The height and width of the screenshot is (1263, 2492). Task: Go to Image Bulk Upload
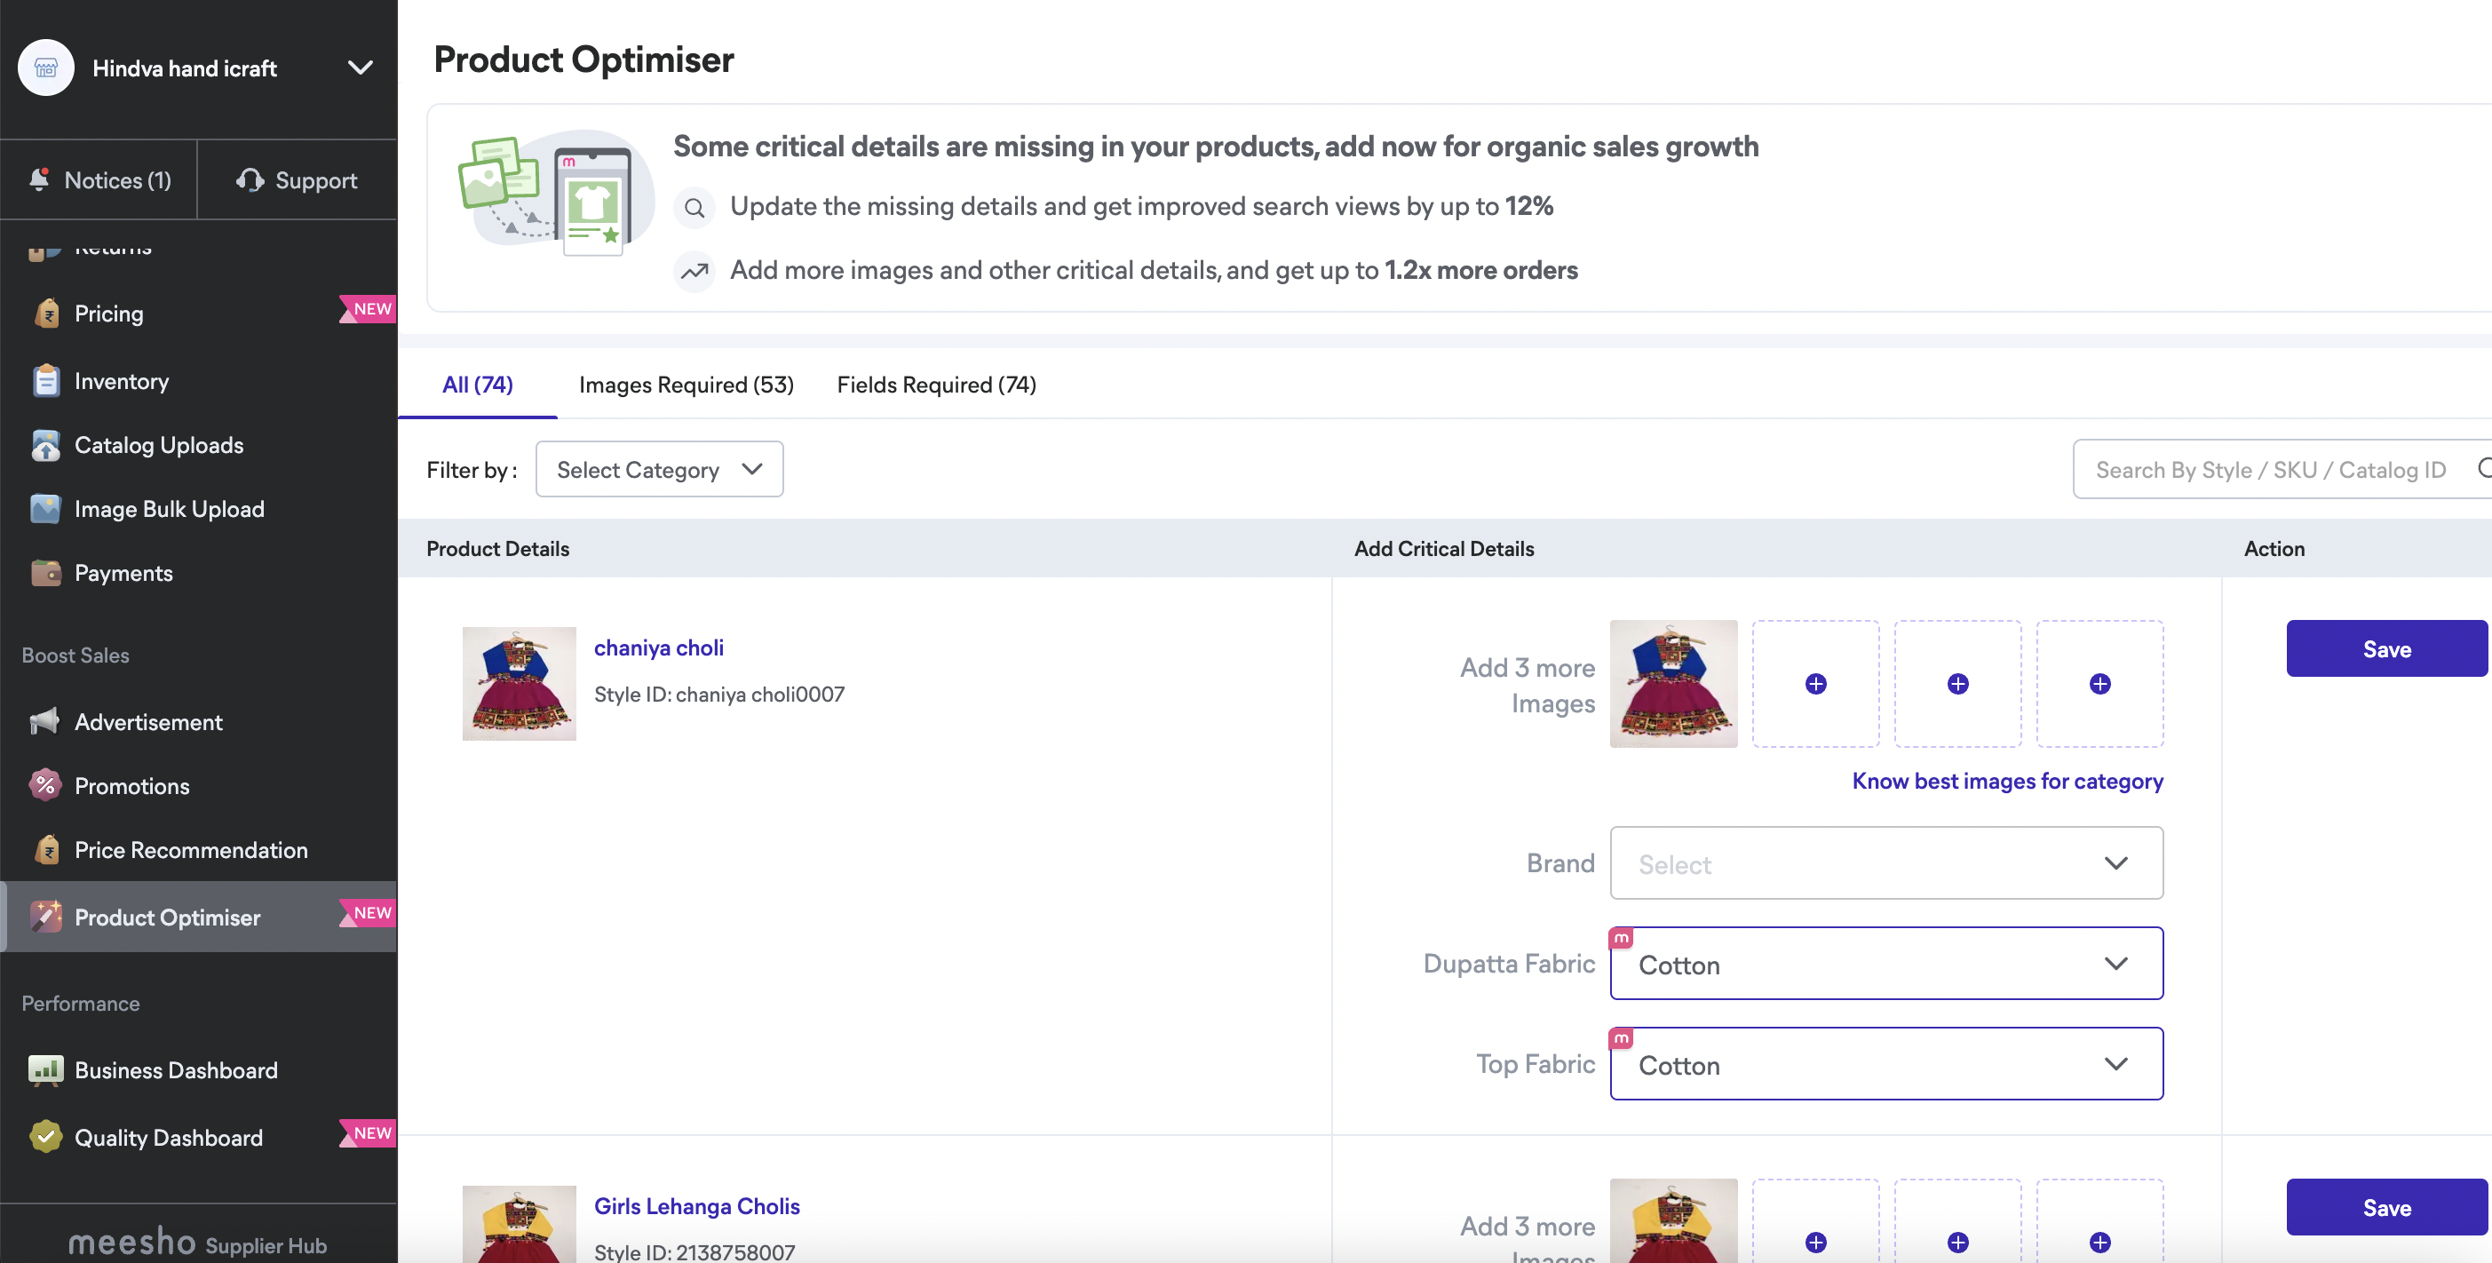[x=170, y=508]
